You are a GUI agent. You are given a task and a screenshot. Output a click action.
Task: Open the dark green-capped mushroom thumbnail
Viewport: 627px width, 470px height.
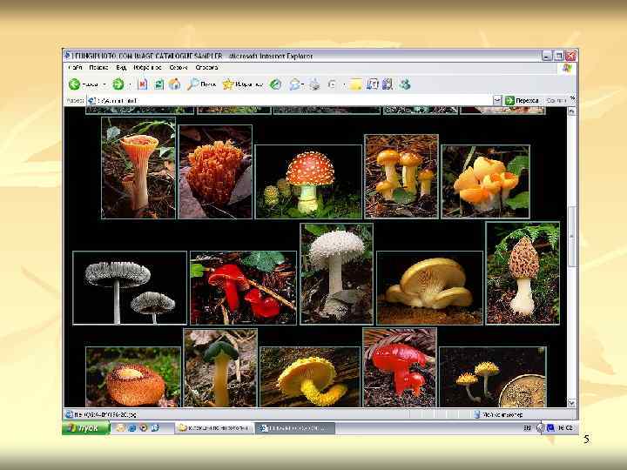[x=220, y=367]
